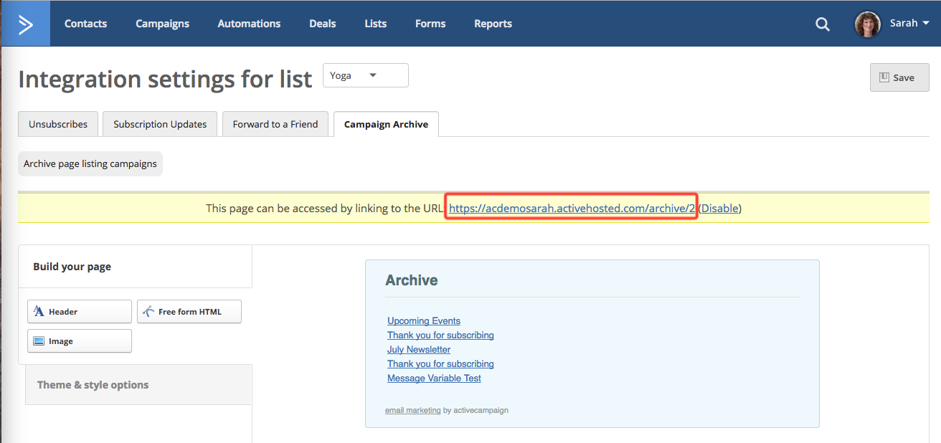Add a Free form HTML block
Viewport: 941px width, 443px height.
pos(189,312)
